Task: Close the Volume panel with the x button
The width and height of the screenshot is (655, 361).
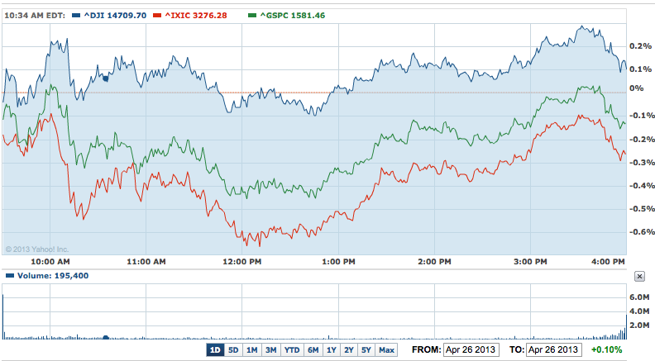Action: click(x=639, y=276)
